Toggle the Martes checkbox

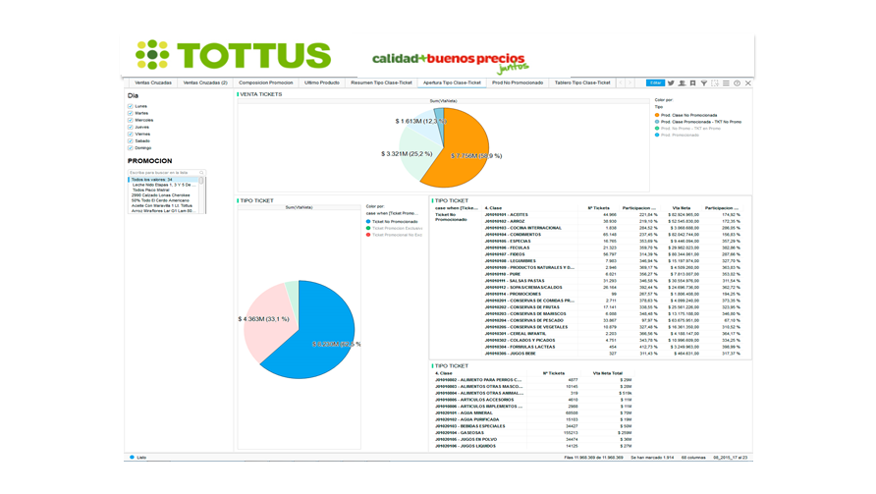click(x=131, y=113)
